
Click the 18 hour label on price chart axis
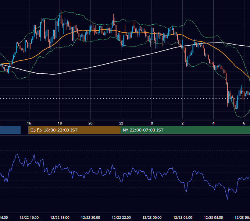[60, 123]
